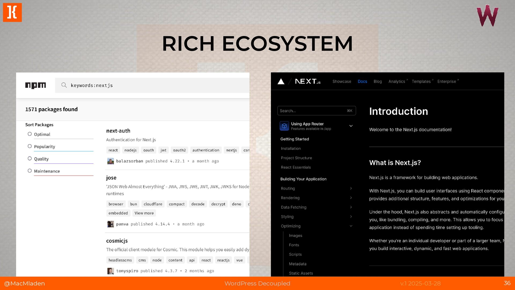Open the Enterprise nav link
The width and height of the screenshot is (515, 290).
tap(448, 81)
